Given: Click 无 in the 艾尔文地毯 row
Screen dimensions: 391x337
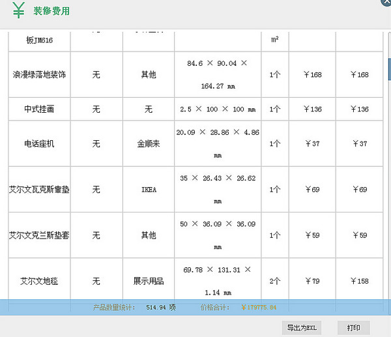Looking at the screenshot, I should (x=96, y=281).
